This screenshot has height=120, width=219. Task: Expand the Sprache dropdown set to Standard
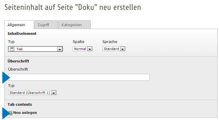pyautogui.click(x=113, y=49)
